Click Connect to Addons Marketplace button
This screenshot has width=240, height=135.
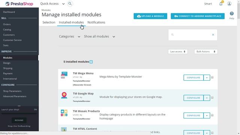(x=198, y=16)
